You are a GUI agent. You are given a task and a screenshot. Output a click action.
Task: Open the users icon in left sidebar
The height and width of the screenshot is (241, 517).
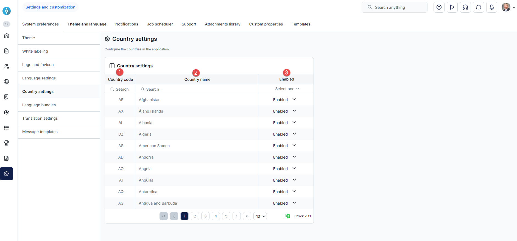click(x=7, y=66)
